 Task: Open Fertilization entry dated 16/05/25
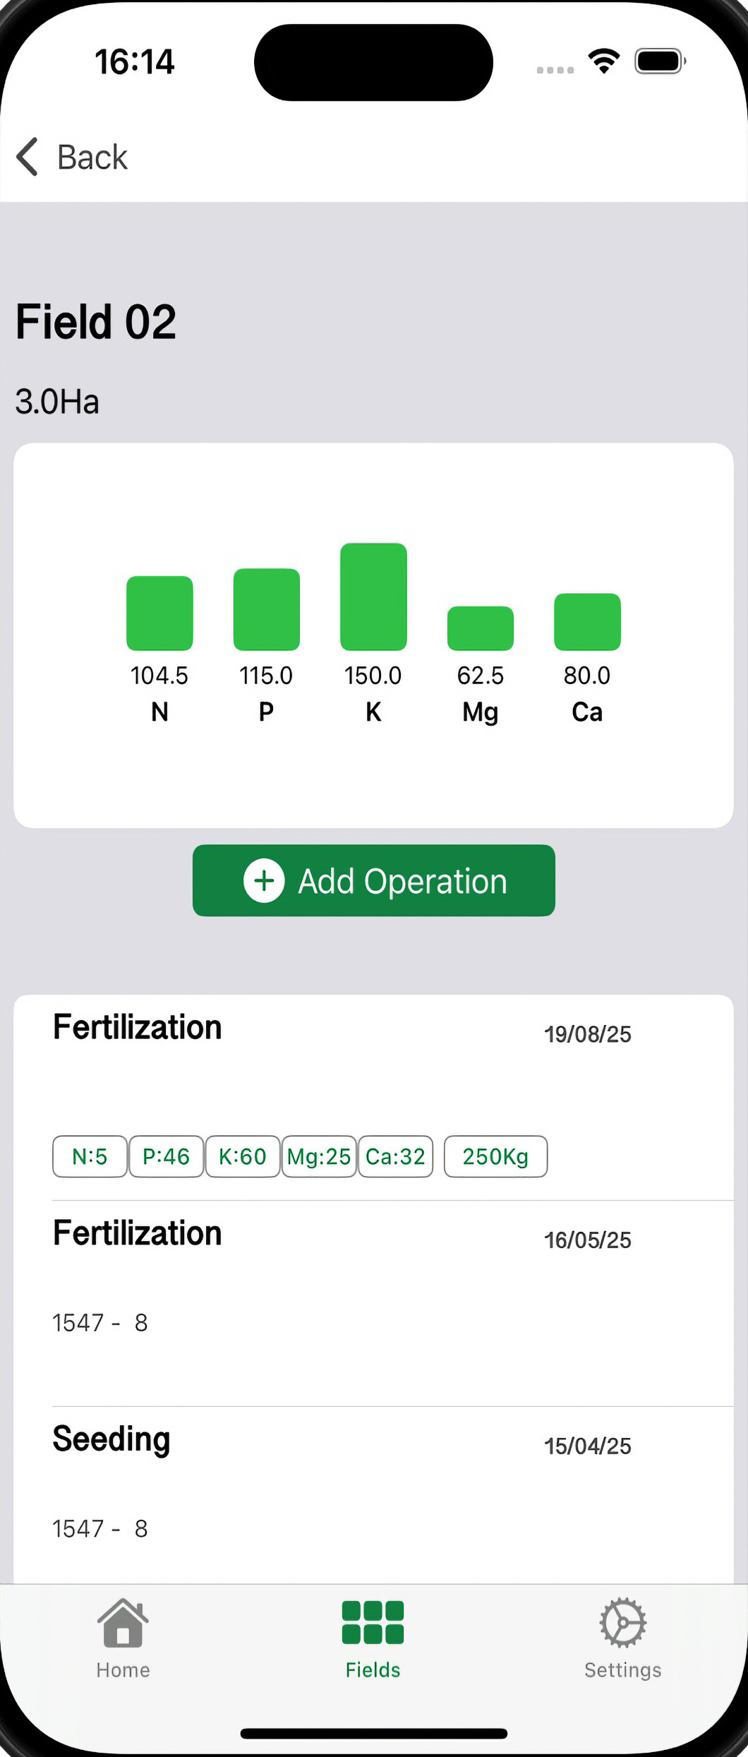(138, 1234)
